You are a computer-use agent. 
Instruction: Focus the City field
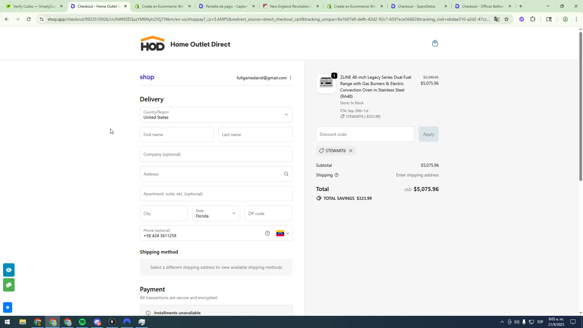pos(164,213)
